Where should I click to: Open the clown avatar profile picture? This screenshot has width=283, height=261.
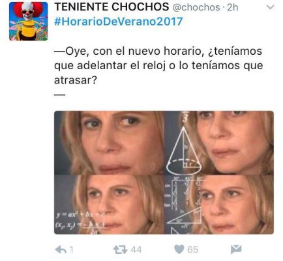pos(29,21)
